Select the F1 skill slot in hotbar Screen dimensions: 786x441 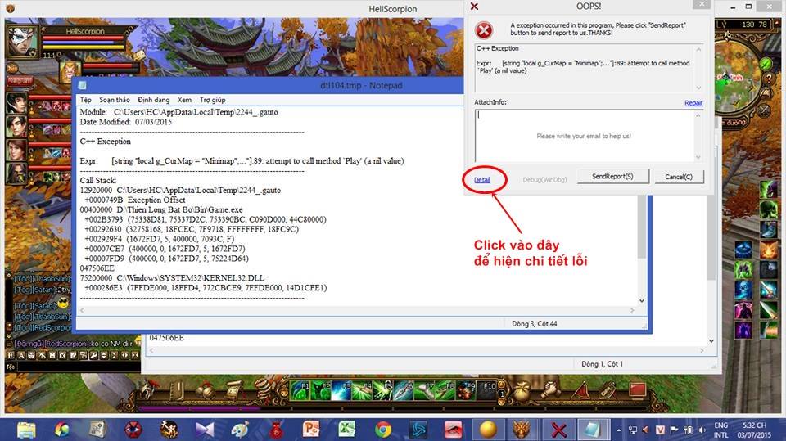[x=300, y=391]
